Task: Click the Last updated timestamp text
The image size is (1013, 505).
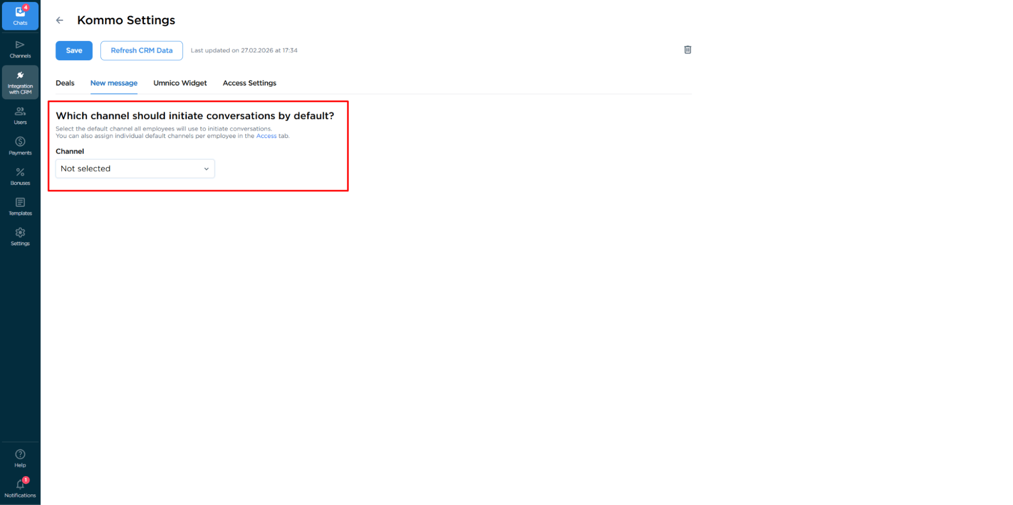Action: (x=244, y=51)
